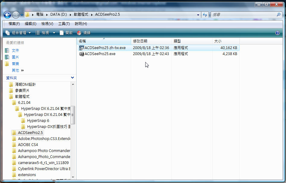The width and height of the screenshot is (286, 183).
Task: Click the 4,238 KB size cell
Action: (230, 54)
